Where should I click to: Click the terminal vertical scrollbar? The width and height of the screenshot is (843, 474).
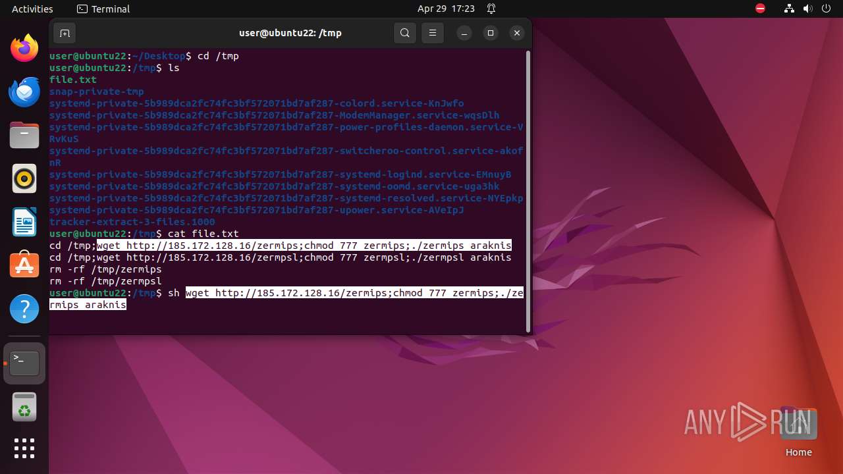tap(528, 191)
